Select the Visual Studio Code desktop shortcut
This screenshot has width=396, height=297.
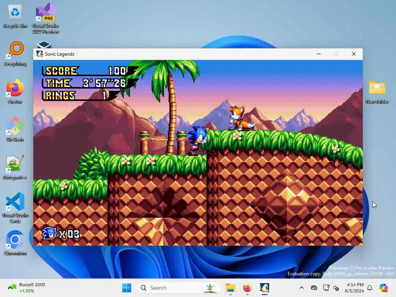[x=15, y=208]
